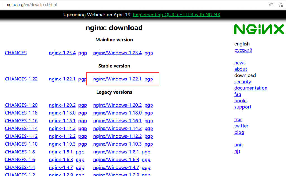The width and height of the screenshot is (286, 176).
Task: Open the books page
Action: pos(241,101)
